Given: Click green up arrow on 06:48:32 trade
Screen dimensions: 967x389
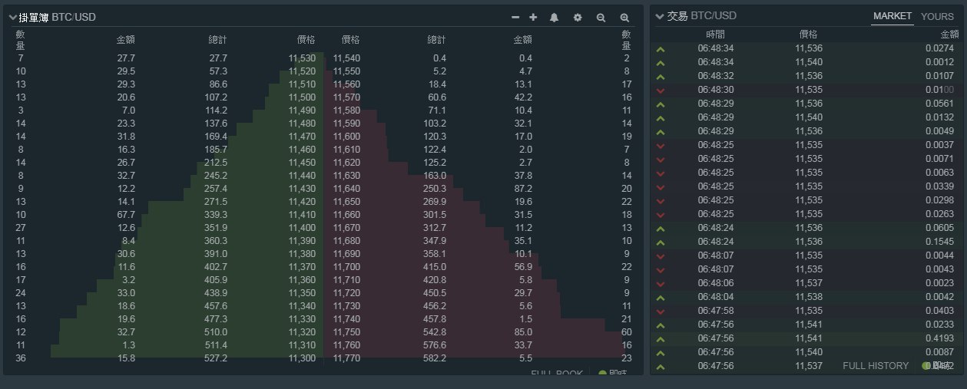Looking at the screenshot, I should coord(661,76).
